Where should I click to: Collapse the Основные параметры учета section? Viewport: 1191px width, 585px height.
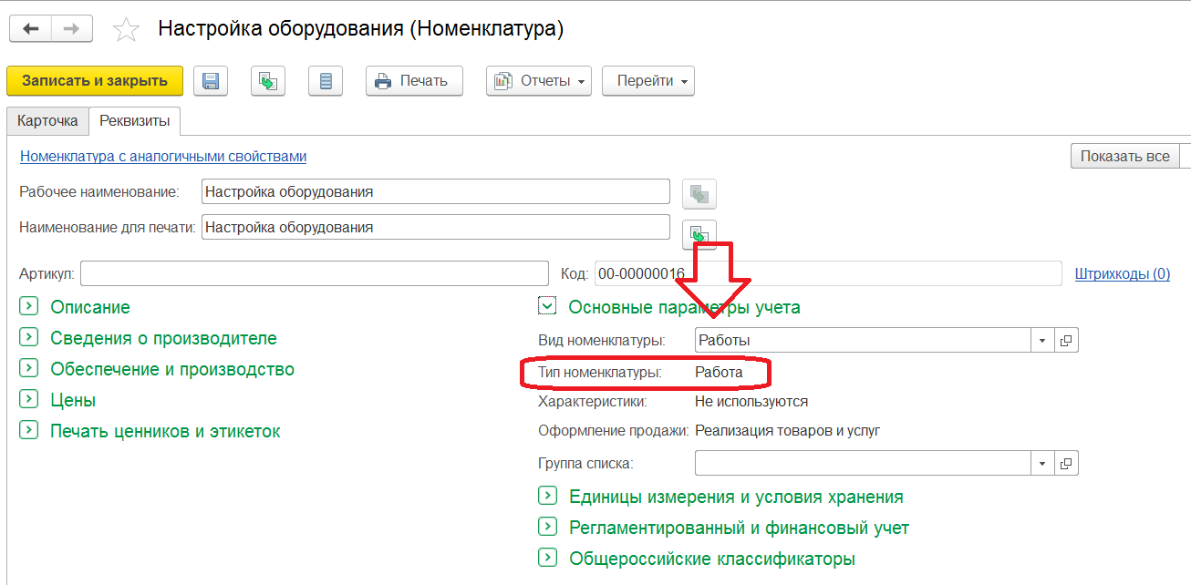tap(547, 307)
